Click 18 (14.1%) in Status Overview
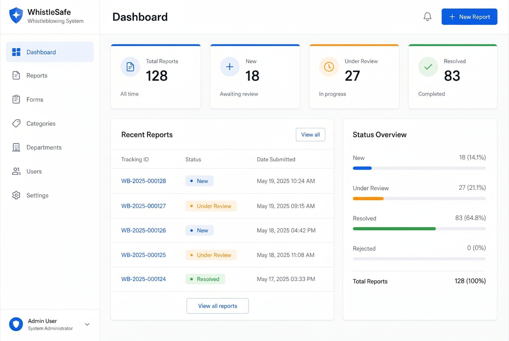The image size is (509, 341). pyautogui.click(x=472, y=157)
